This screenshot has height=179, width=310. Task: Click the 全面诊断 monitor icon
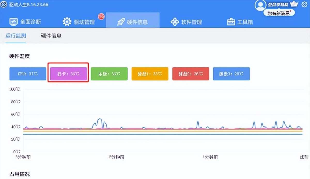14,22
